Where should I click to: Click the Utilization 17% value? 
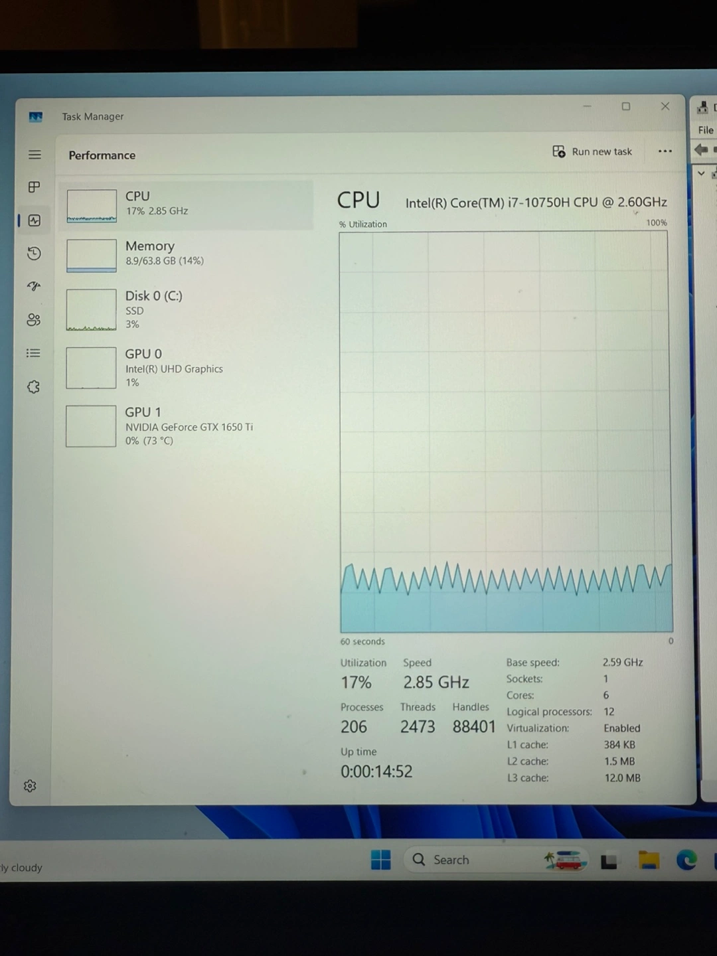coord(356,682)
